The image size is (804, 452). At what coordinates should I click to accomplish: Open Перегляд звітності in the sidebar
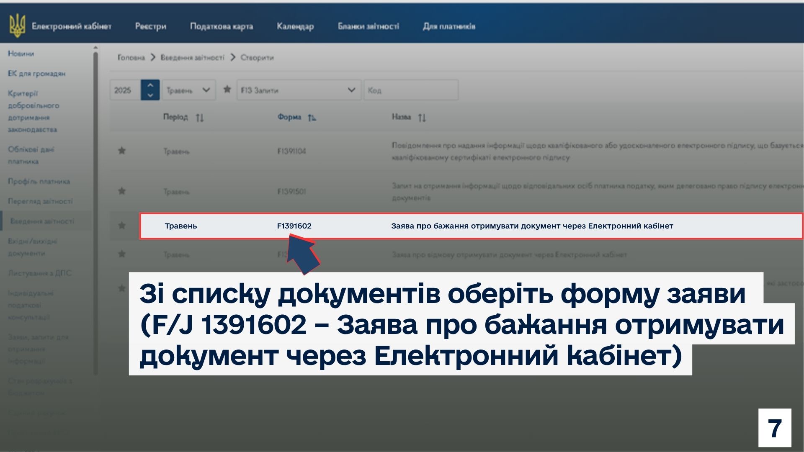tap(40, 201)
